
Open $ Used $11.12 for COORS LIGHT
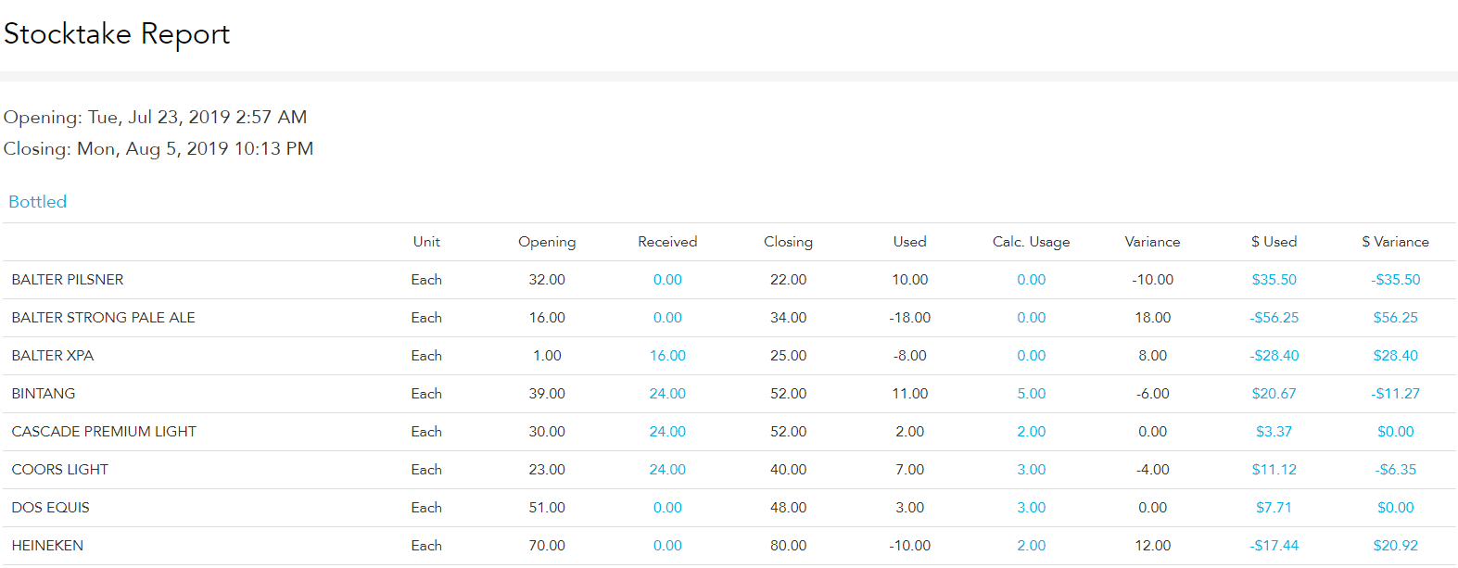pos(1274,470)
